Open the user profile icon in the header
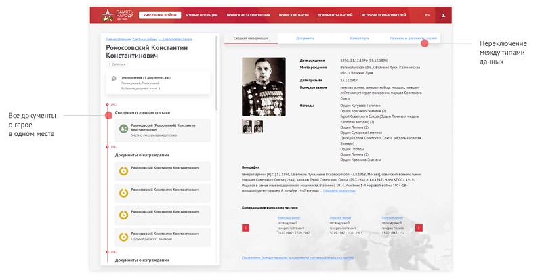This screenshot has height=279, width=542. pyautogui.click(x=443, y=15)
